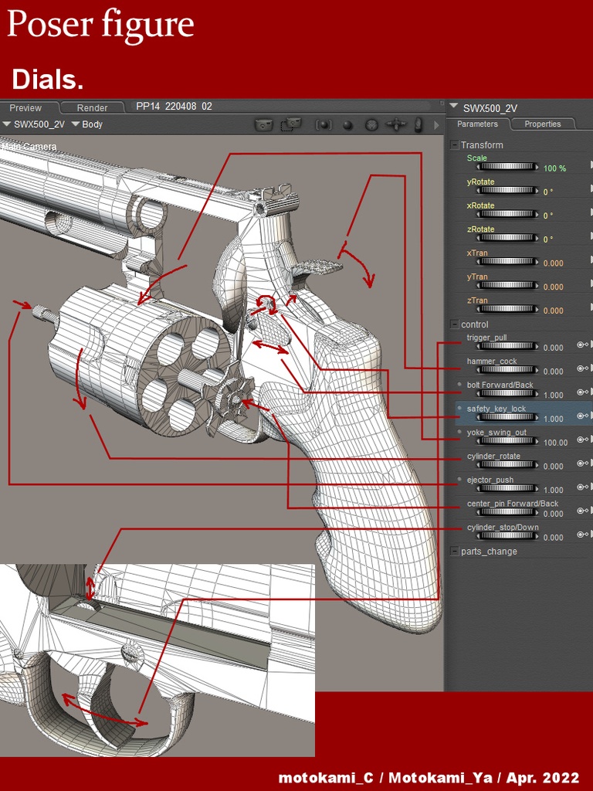Screen dimensions: 593x791
Task: Click the Scale value 100 %
Action: pyautogui.click(x=554, y=168)
